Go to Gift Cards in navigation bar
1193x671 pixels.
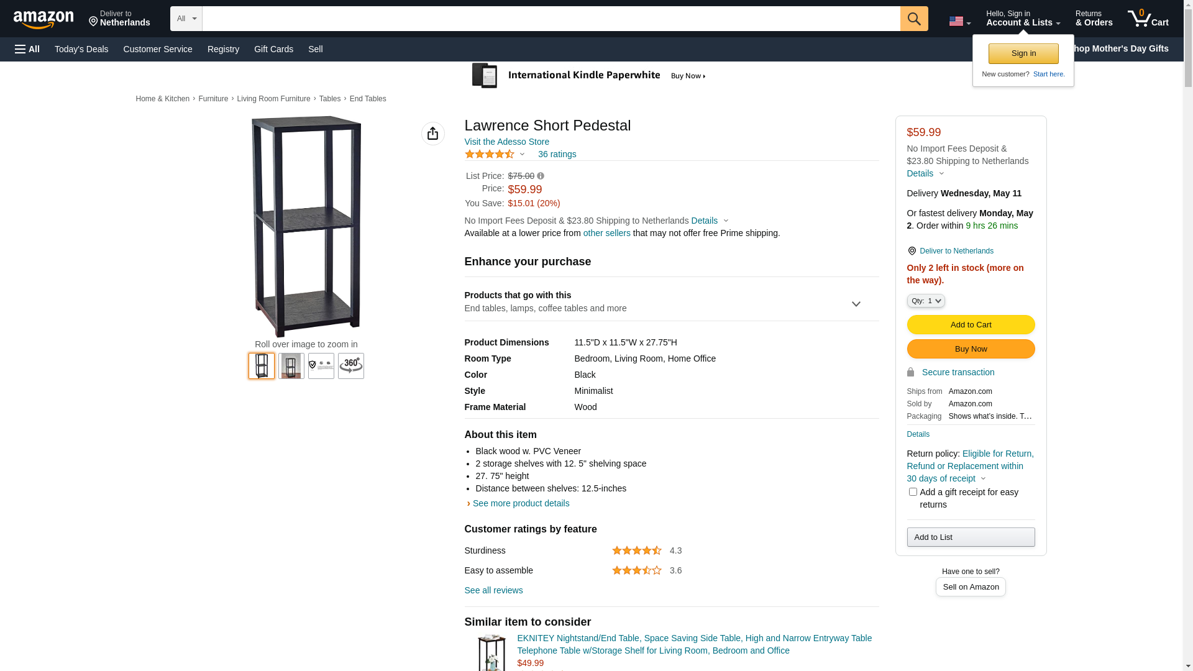pyautogui.click(x=273, y=49)
